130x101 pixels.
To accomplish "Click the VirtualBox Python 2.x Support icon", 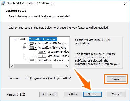I will tap(33, 60).
